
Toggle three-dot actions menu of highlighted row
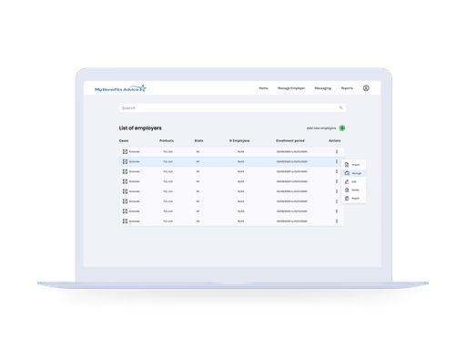[x=337, y=161]
